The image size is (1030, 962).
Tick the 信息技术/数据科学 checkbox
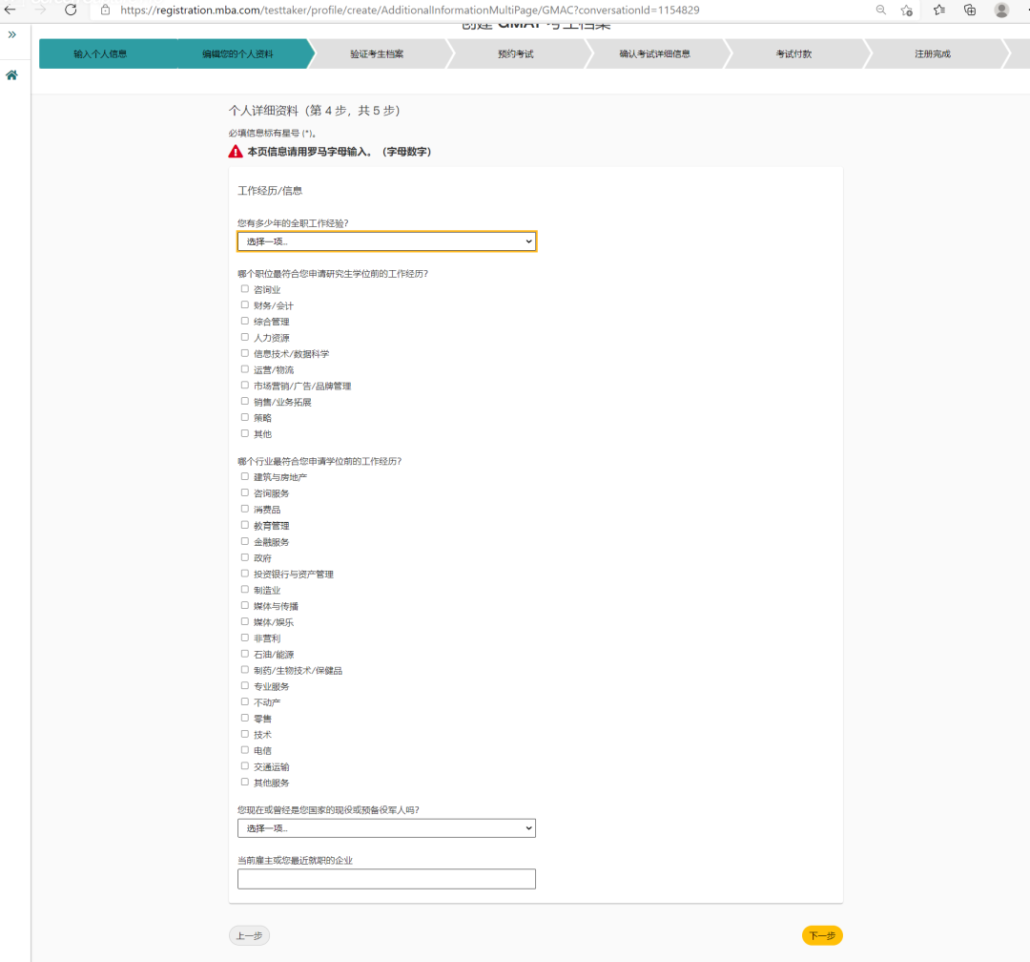[x=244, y=353]
